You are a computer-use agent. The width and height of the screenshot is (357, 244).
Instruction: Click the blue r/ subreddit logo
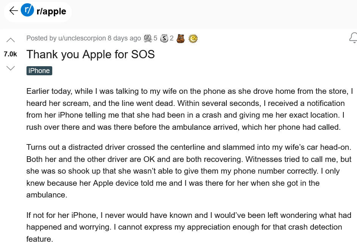click(27, 10)
